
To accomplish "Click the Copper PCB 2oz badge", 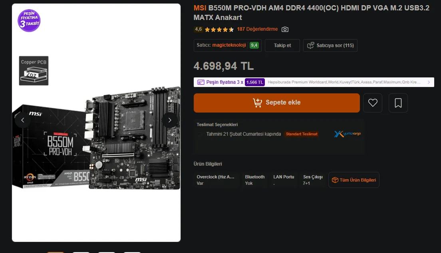I will tap(34, 71).
